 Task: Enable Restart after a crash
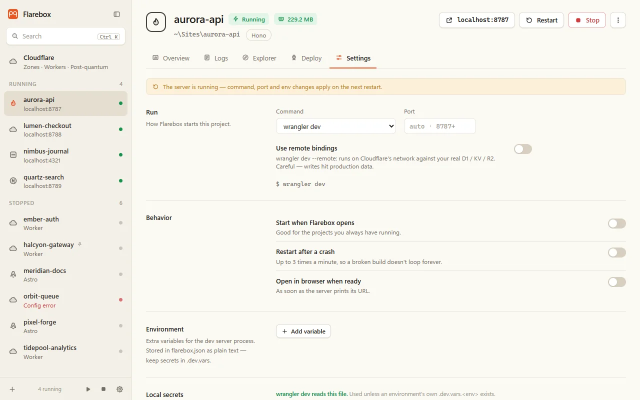tap(617, 252)
